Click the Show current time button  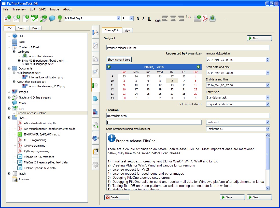click(119, 60)
